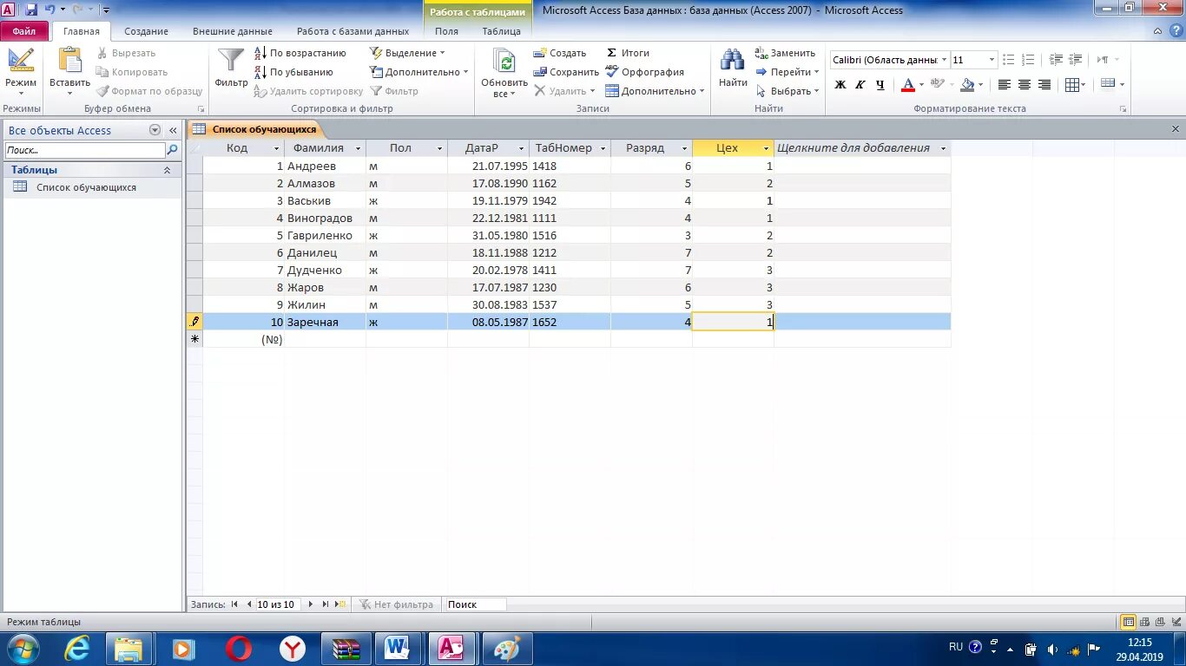
Task: Close the Список обучающихся table tab
Action: coord(1176,129)
